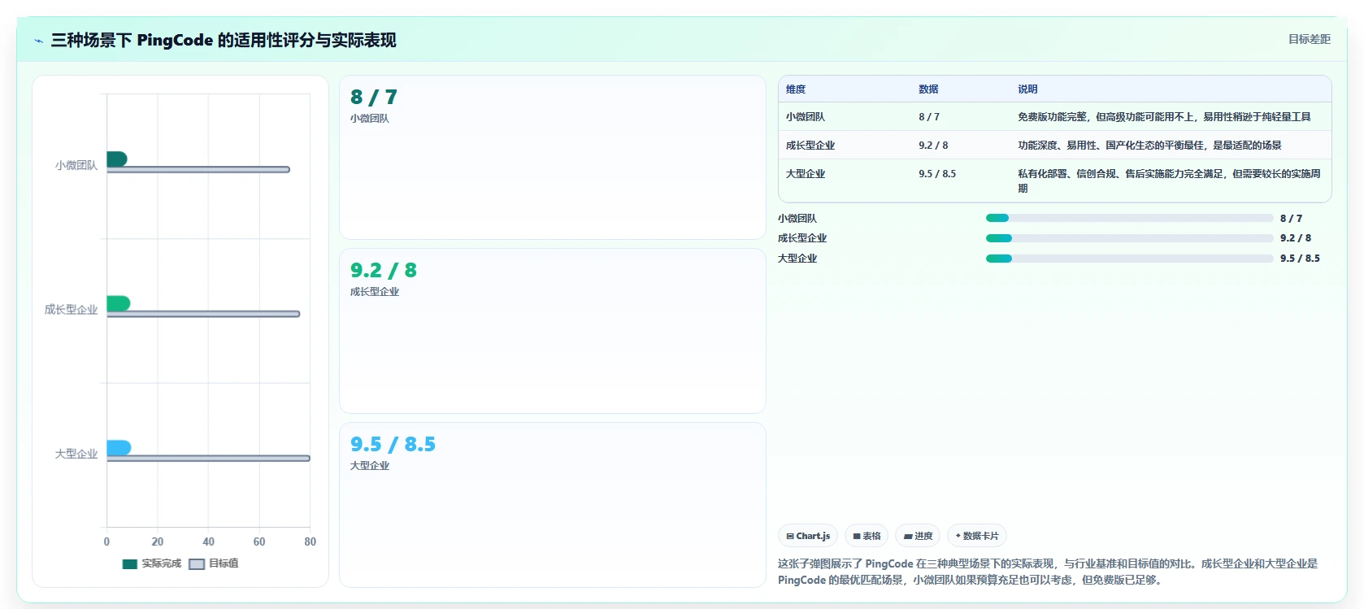Screen dimensions: 1364x609
Task: Click the 大型企业 progress bar
Action: coord(1129,259)
